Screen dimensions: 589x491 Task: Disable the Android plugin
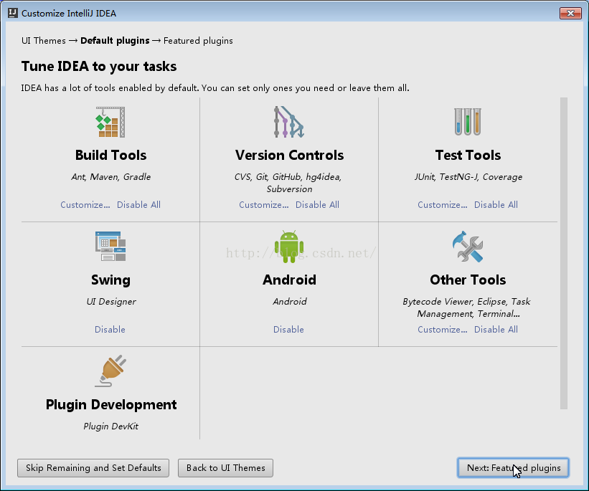pyautogui.click(x=288, y=330)
